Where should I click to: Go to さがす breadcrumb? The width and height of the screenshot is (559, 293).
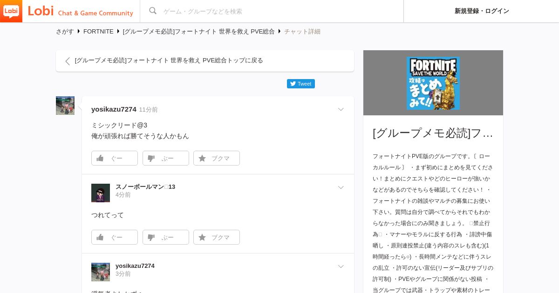[65, 32]
